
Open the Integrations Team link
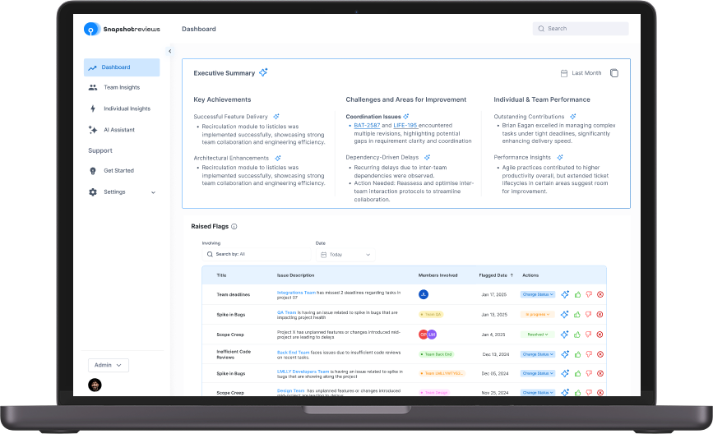(296, 293)
